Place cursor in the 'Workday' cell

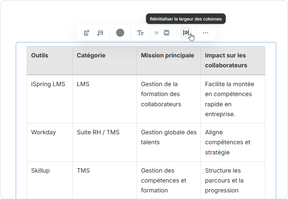pyautogui.click(x=43, y=132)
